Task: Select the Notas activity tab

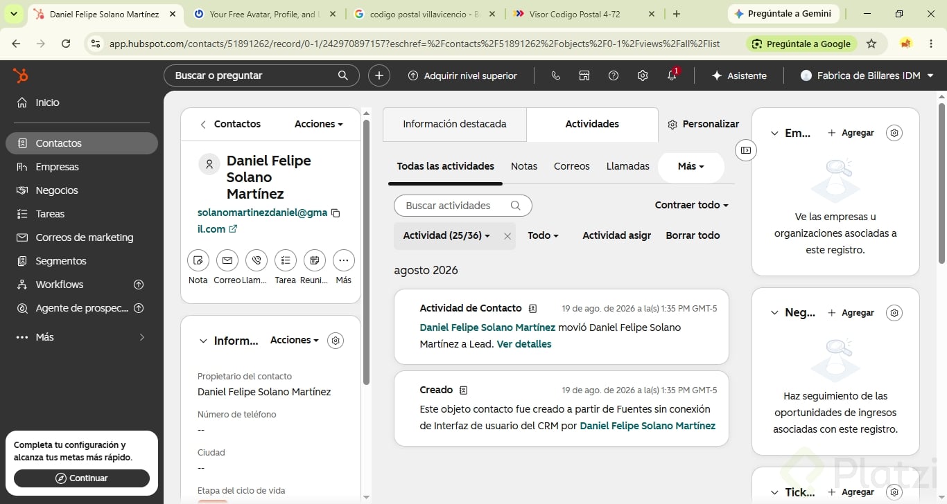Action: coord(524,166)
